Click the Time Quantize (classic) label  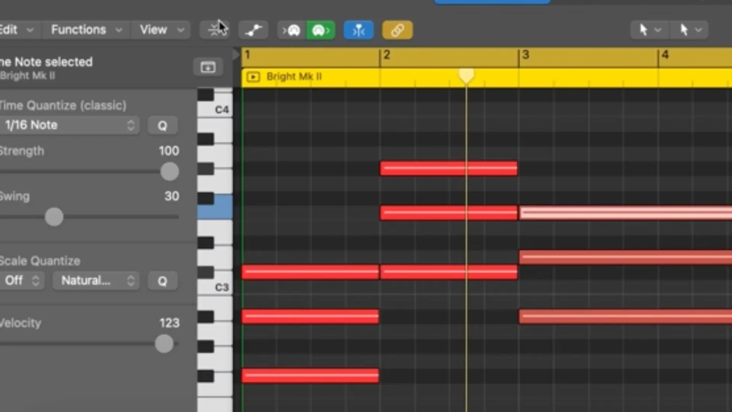[63, 105]
